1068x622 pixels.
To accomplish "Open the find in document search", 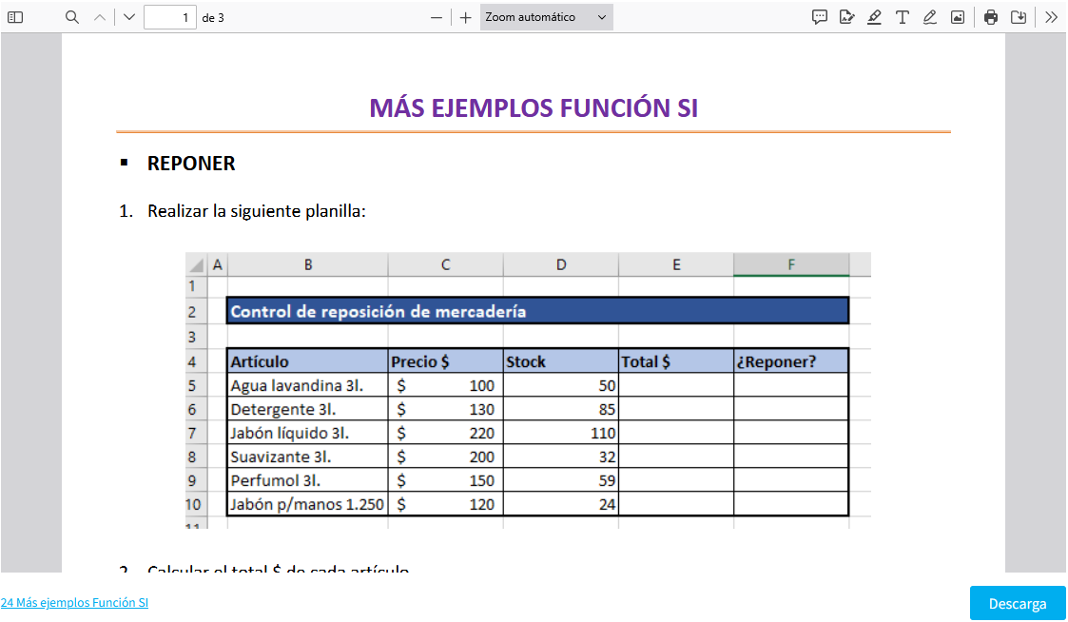I will pyautogui.click(x=72, y=17).
